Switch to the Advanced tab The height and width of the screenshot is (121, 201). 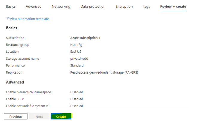point(33,7)
